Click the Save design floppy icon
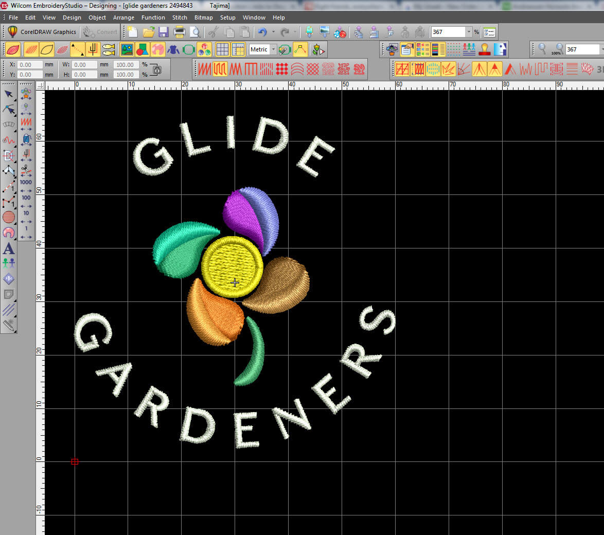The height and width of the screenshot is (535, 604). (x=164, y=32)
